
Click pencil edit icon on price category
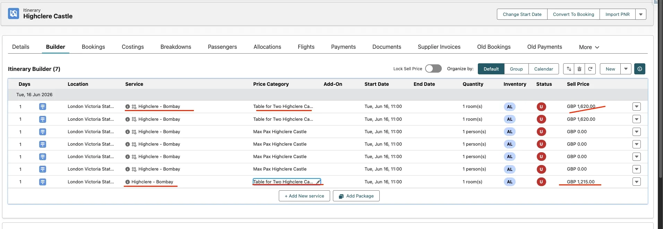tap(318, 182)
